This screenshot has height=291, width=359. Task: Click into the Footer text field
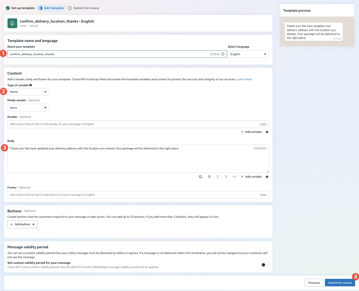(x=138, y=195)
